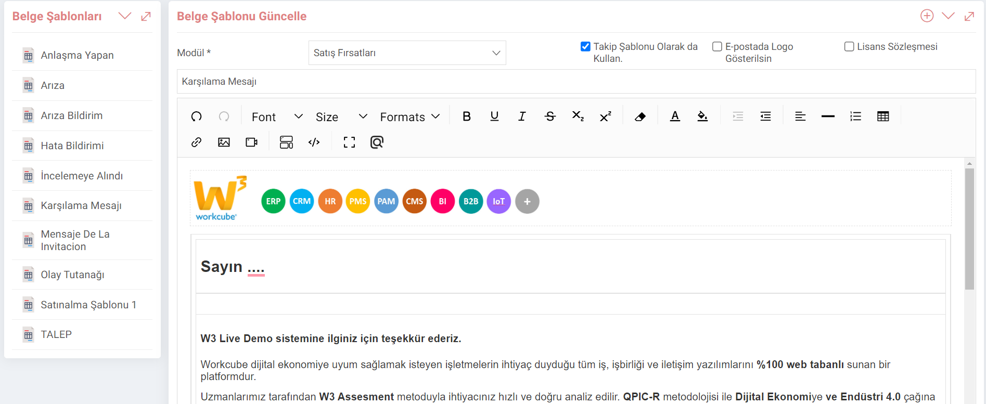Enable E-postada Logo Gösterilsin checkbox
The image size is (986, 404).
[x=717, y=46]
